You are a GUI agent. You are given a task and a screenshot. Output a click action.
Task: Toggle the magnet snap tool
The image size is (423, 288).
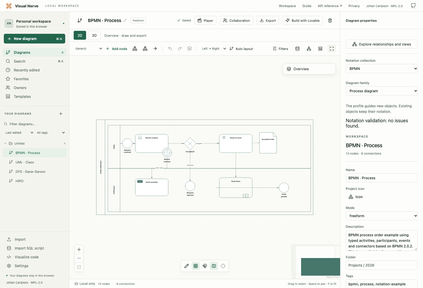(x=205, y=266)
